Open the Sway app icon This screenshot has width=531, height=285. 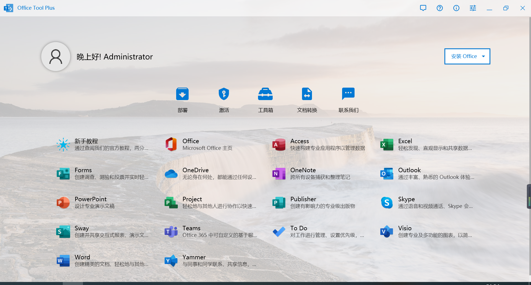(x=63, y=232)
